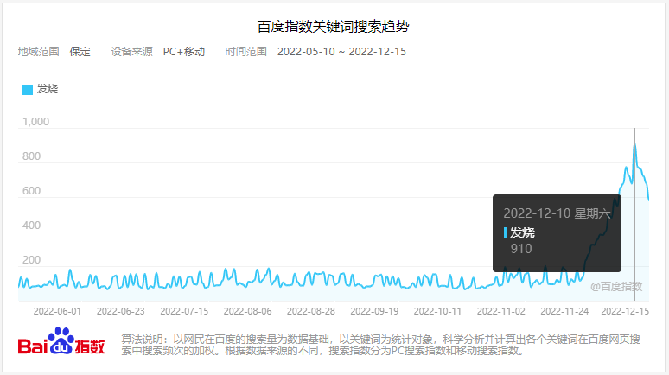669x375 pixels.
Task: Open the 2022-05-10 ~ 2022-12-15 time range picker
Action: coord(341,51)
